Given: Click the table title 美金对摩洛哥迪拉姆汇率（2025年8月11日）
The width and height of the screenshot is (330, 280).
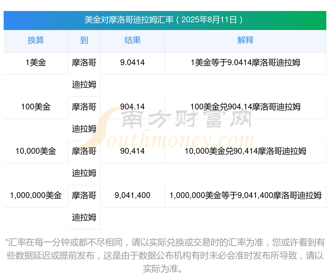Looking at the screenshot, I should (165, 20).
